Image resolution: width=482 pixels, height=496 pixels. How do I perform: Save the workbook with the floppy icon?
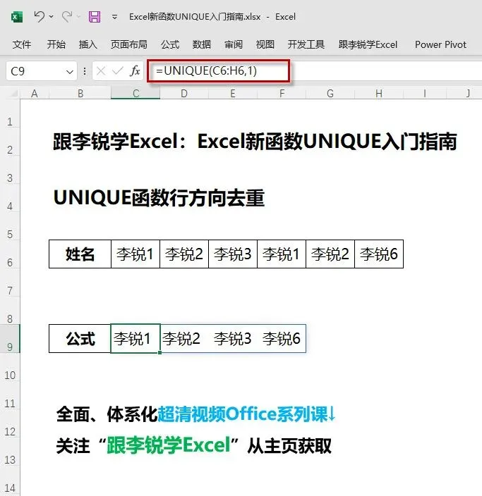(95, 16)
